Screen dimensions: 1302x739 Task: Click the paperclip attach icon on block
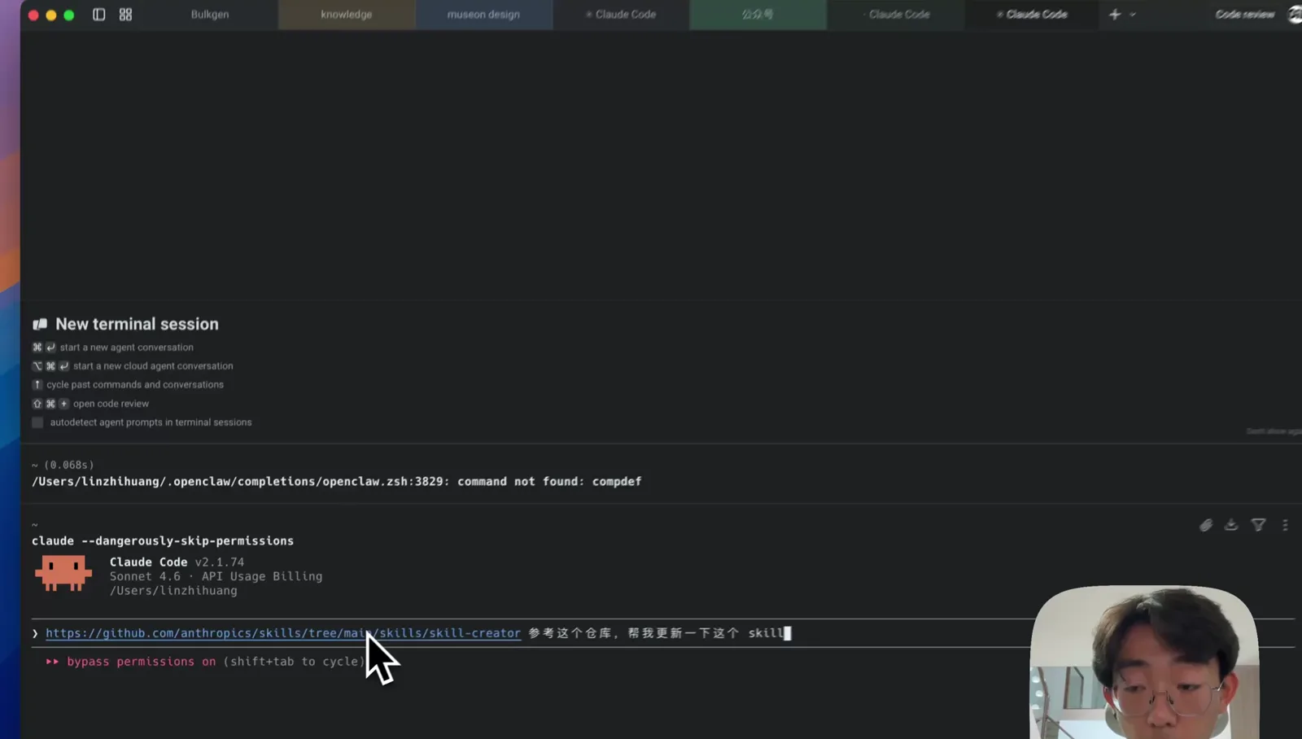(1206, 526)
